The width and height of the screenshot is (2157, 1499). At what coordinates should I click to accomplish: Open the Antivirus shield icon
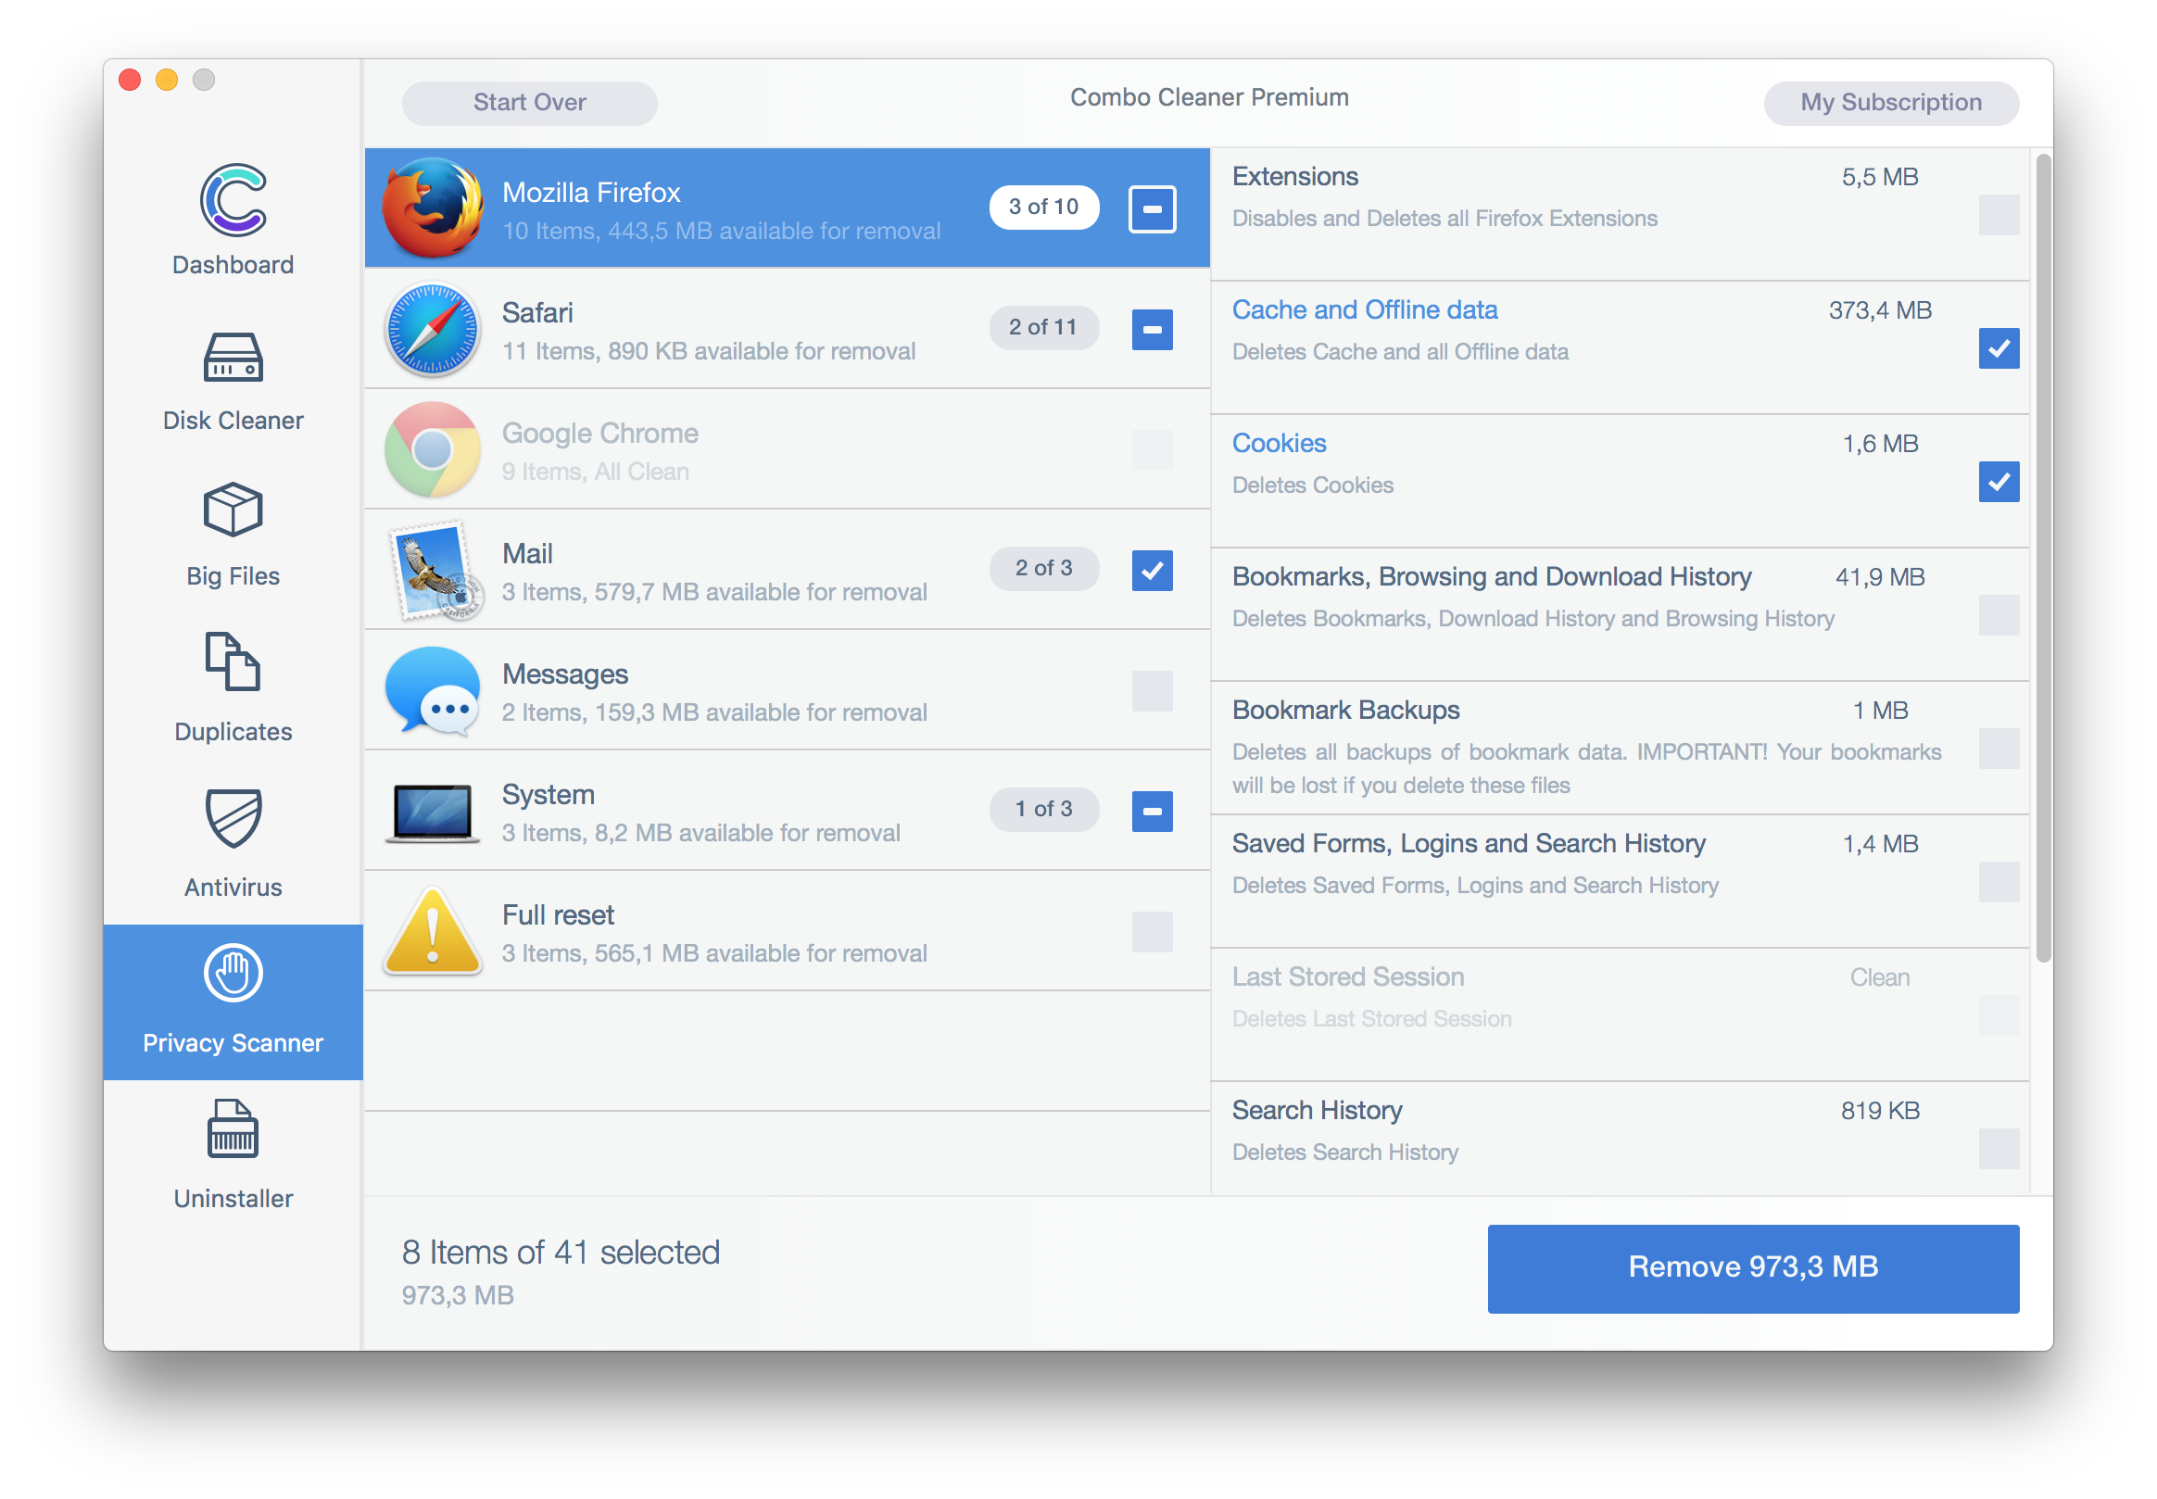click(x=233, y=817)
